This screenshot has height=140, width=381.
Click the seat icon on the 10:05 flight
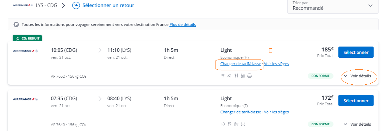pyautogui.click(x=249, y=76)
